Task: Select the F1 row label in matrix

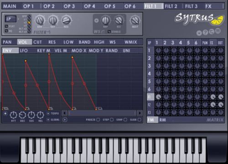Action: pos(150,97)
